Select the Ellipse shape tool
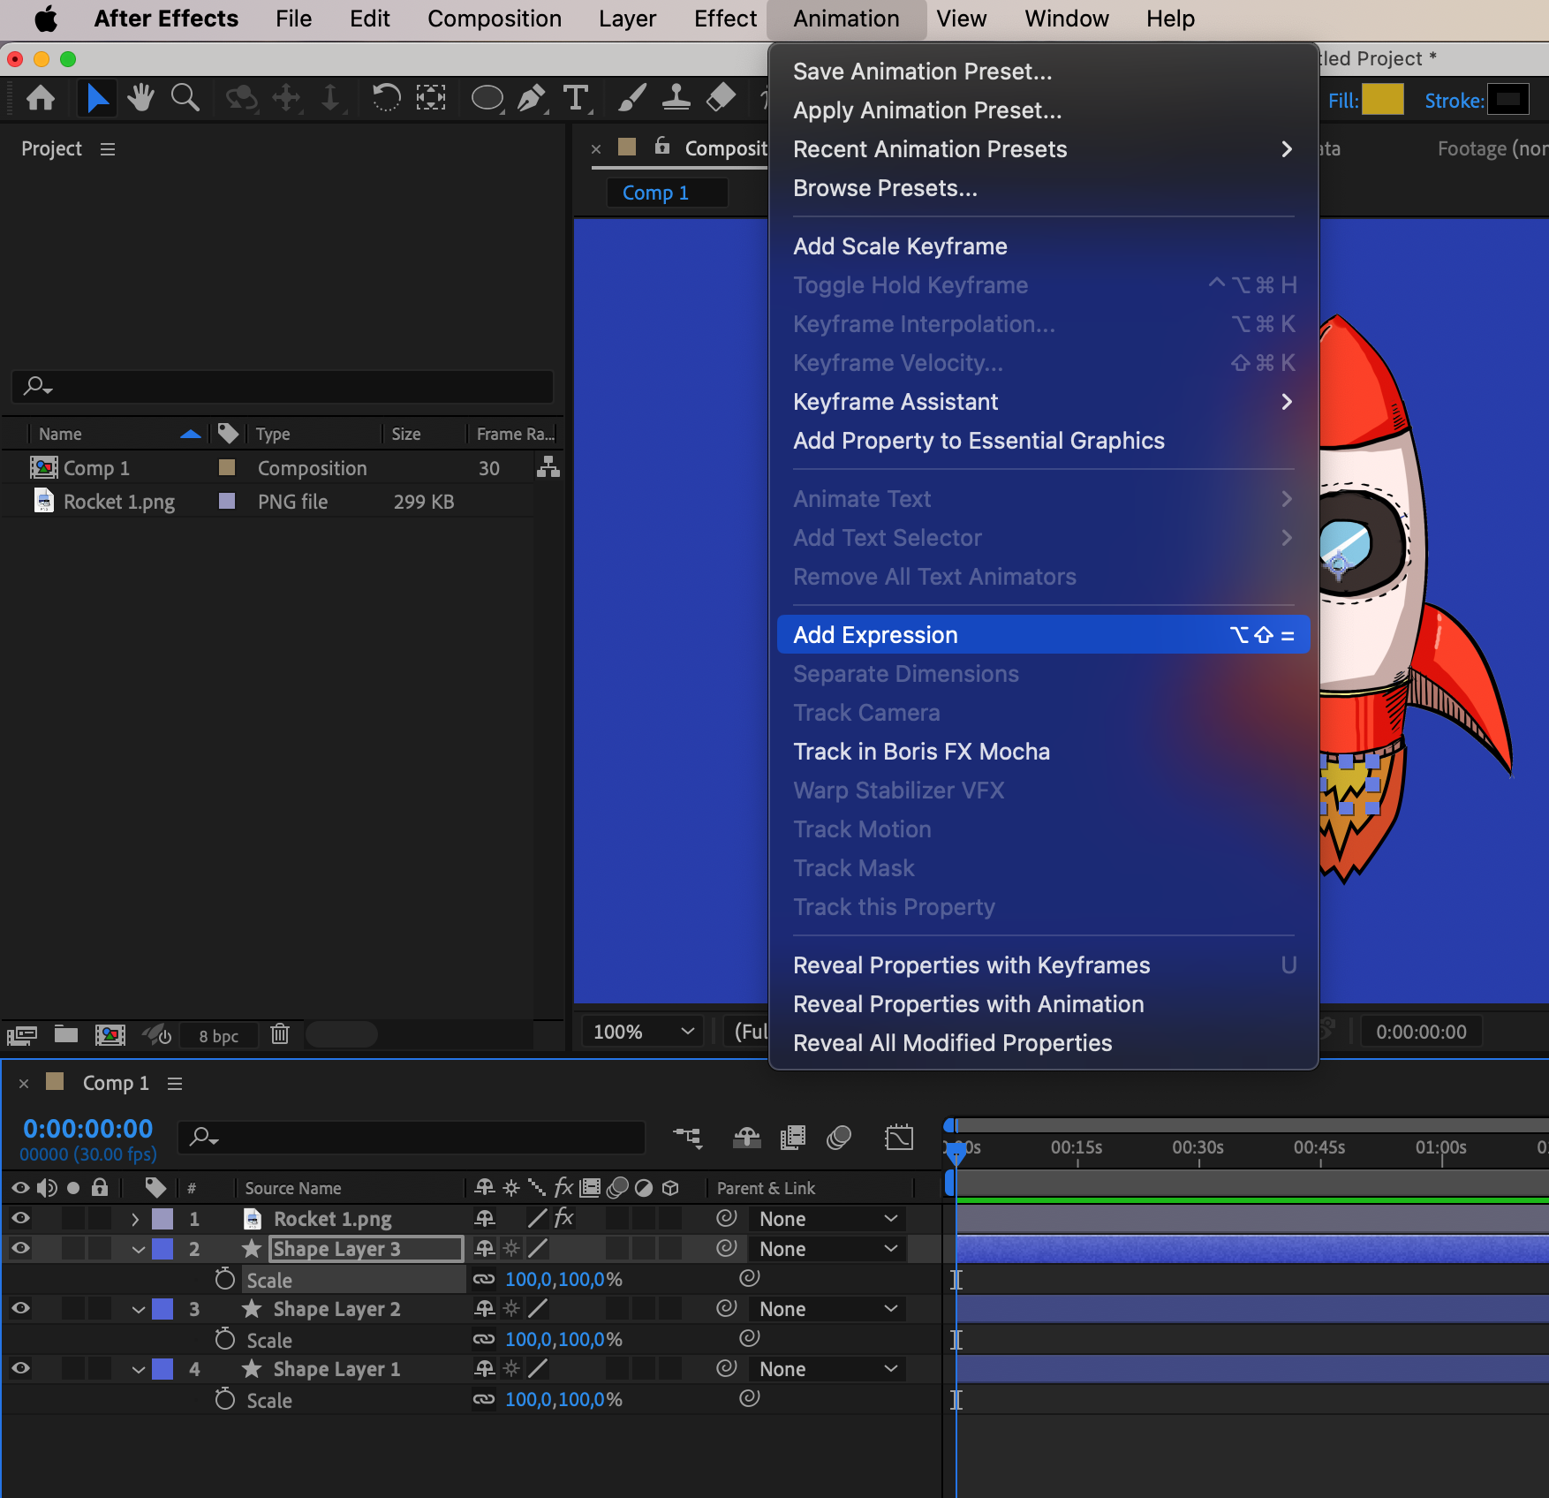The width and height of the screenshot is (1549, 1498). coord(487,98)
